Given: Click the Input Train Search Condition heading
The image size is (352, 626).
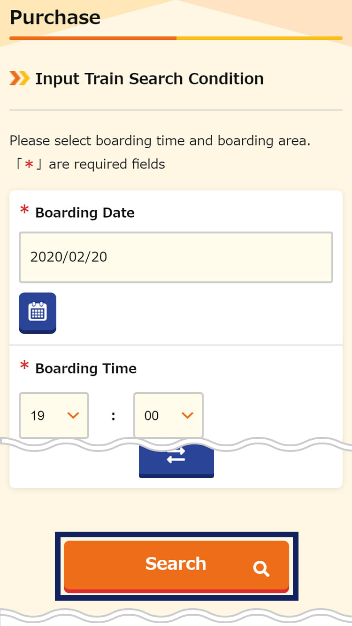Looking at the screenshot, I should 149,79.
